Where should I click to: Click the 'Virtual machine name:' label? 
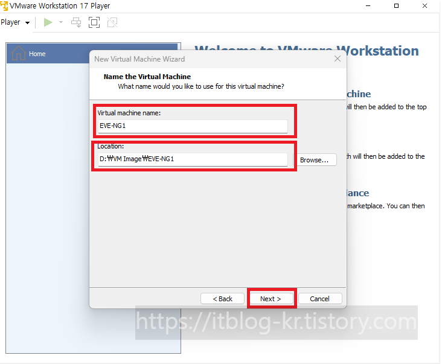[x=129, y=113]
